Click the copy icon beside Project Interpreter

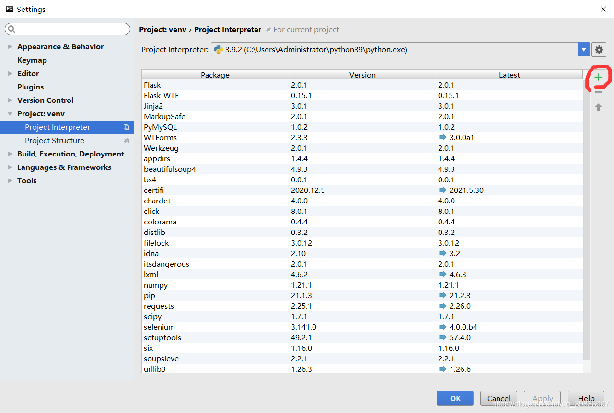[x=126, y=127]
